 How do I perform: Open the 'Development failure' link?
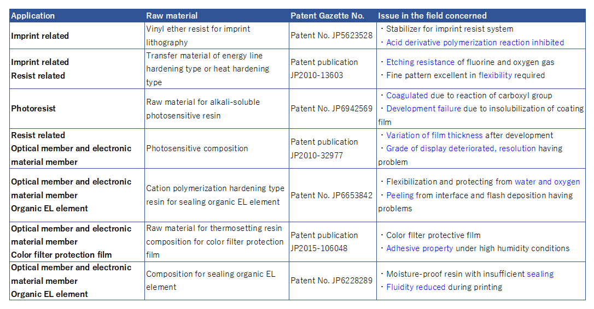click(423, 109)
